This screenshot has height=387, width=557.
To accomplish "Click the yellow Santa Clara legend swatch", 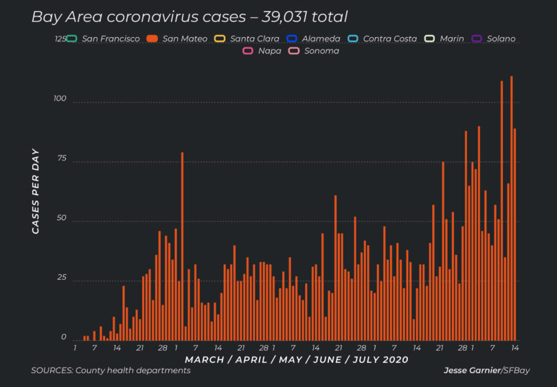I will pyautogui.click(x=221, y=39).
